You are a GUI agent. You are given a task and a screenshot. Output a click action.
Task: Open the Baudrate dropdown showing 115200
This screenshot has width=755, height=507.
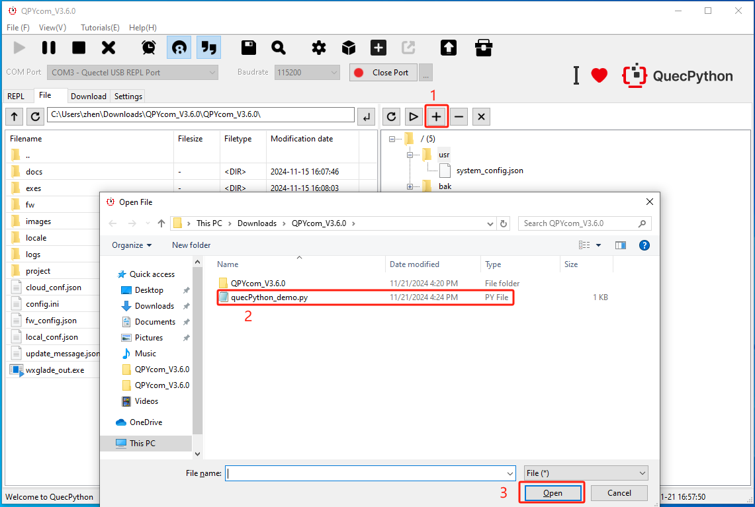(307, 73)
